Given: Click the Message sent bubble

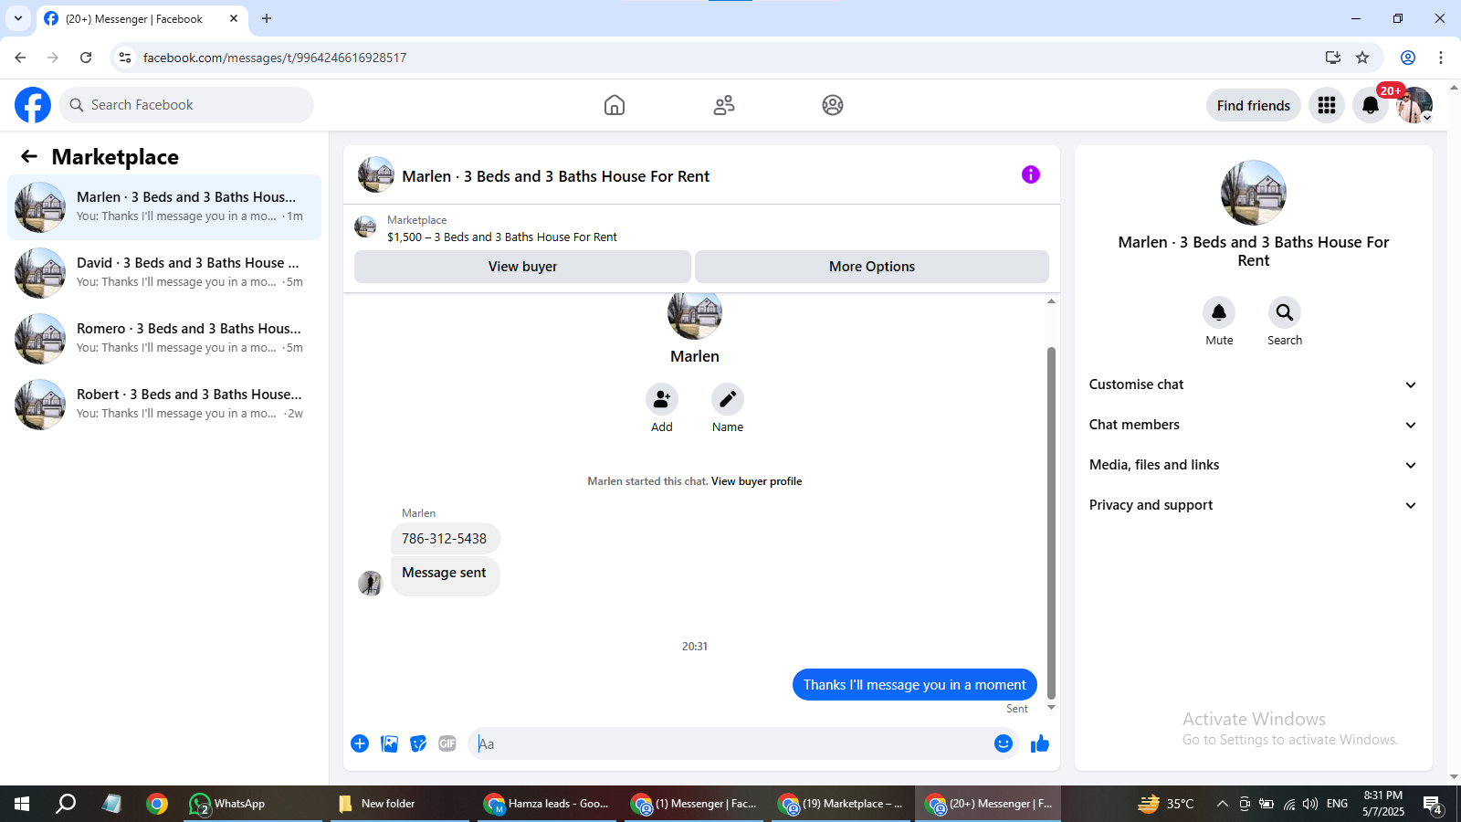Looking at the screenshot, I should (445, 575).
